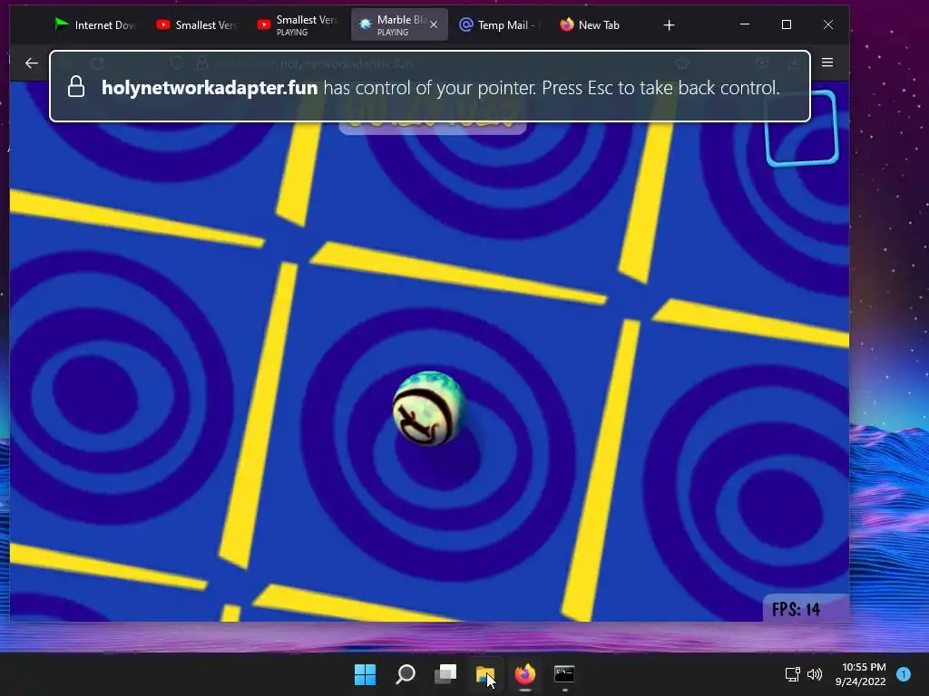Open Task View on the taskbar
Viewport: 929px width, 696px height.
pyautogui.click(x=445, y=674)
